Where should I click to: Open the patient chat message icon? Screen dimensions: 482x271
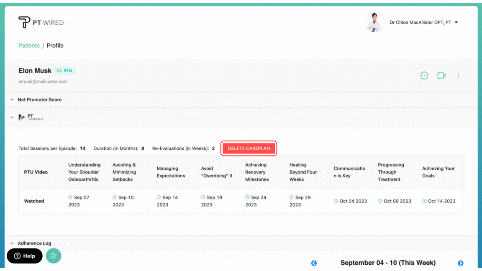[x=424, y=76]
